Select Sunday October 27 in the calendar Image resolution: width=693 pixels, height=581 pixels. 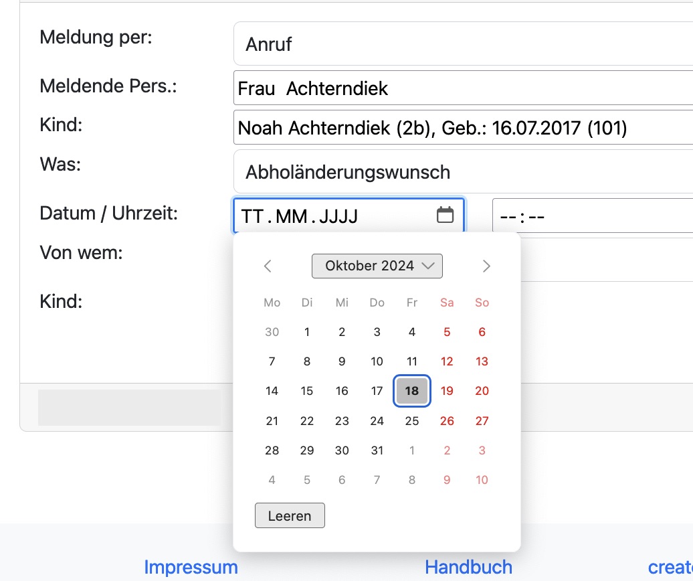click(x=482, y=421)
